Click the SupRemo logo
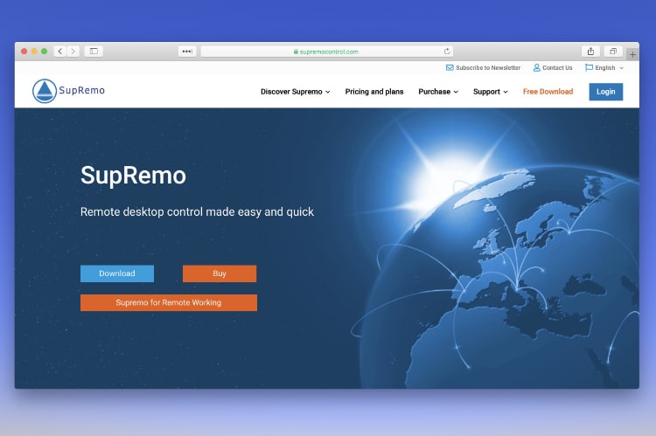Image resolution: width=656 pixels, height=436 pixels. [x=69, y=91]
